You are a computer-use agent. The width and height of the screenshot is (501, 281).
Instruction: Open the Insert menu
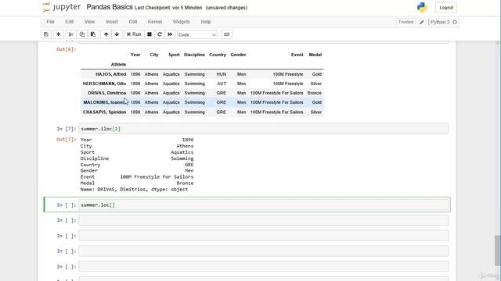click(x=111, y=22)
